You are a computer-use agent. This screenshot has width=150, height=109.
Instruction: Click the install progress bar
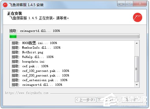[75, 36]
